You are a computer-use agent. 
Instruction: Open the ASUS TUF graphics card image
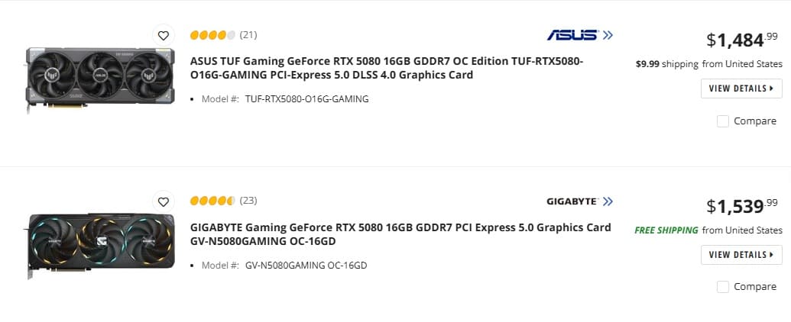click(100, 79)
